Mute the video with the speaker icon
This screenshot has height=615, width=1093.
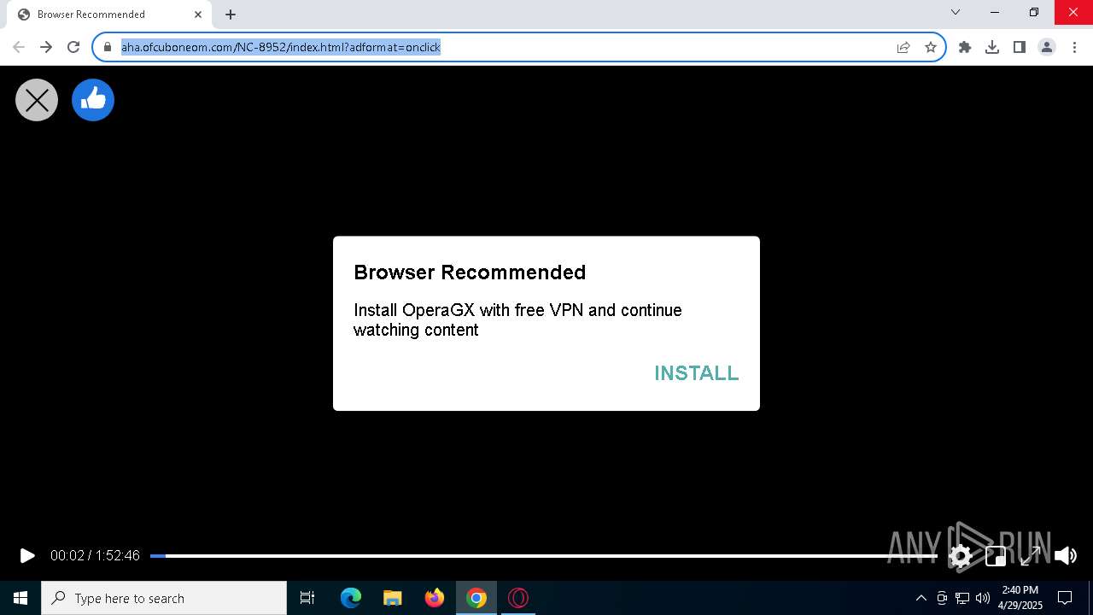click(1065, 556)
